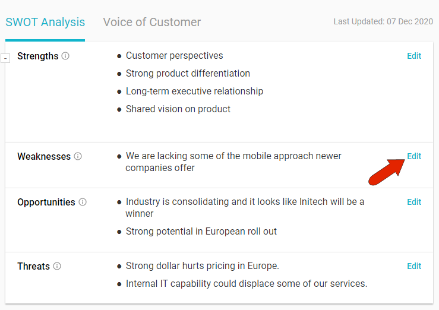Click the "Internal IT capability" threat item
439x310 pixels.
coord(247,284)
